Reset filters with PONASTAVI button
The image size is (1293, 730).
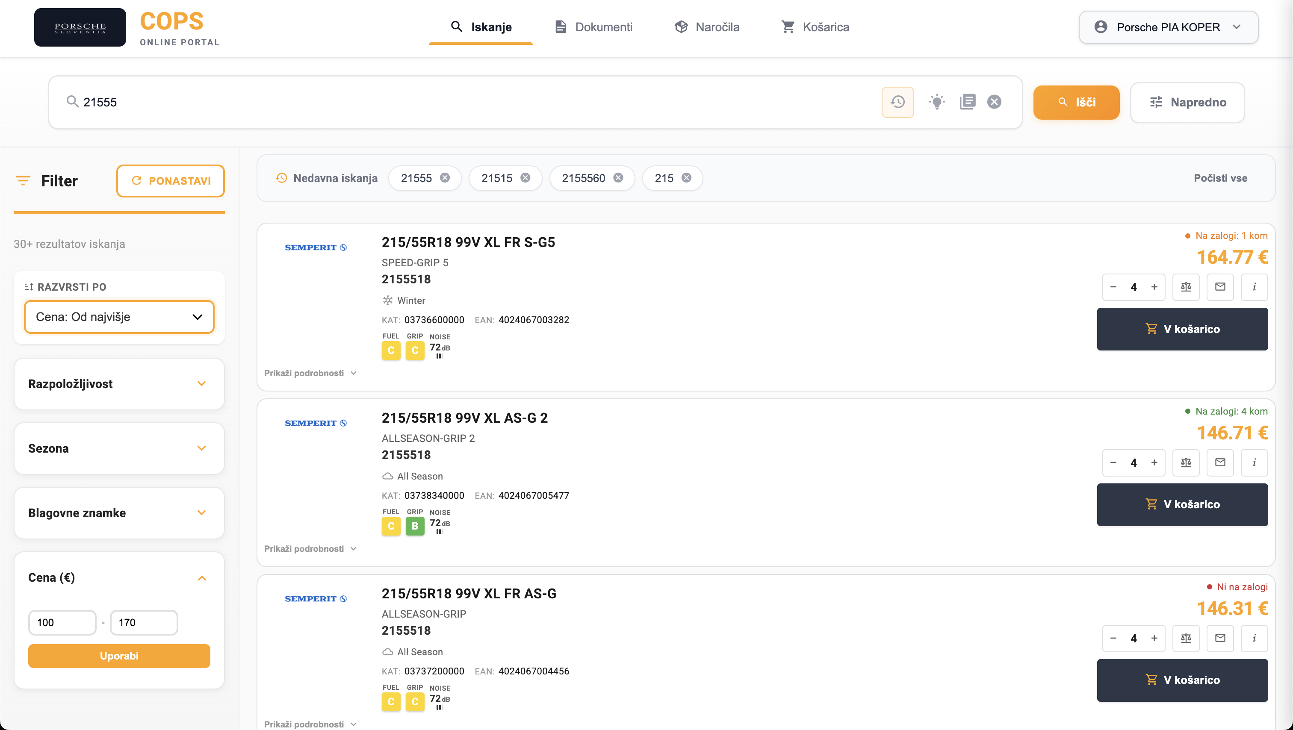click(x=171, y=181)
